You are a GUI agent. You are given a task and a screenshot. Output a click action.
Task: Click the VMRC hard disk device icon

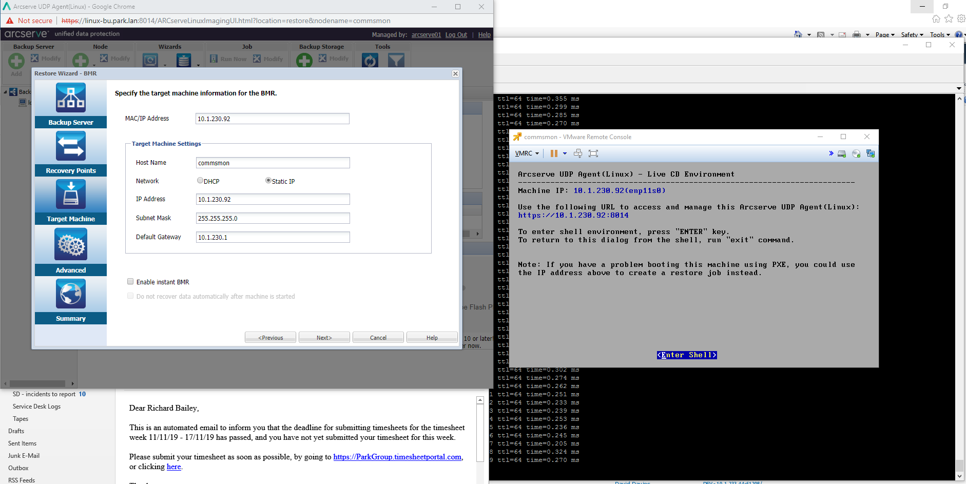click(842, 153)
